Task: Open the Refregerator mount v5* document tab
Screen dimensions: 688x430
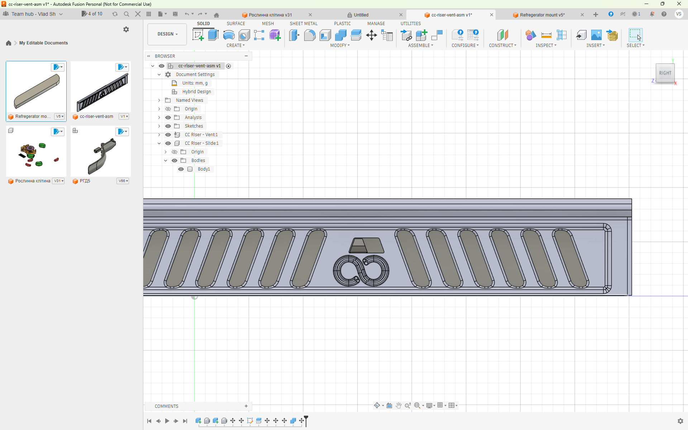Action: coord(542,15)
